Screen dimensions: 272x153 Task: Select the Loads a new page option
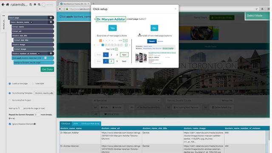point(10,84)
